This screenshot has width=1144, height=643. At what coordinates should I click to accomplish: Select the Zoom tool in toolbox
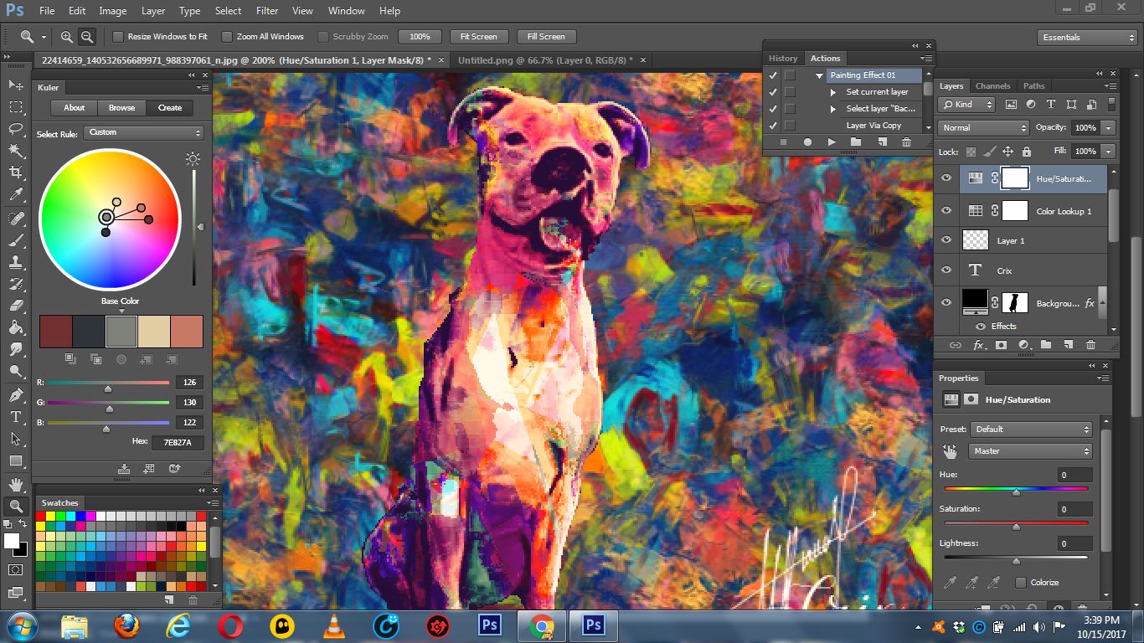pyautogui.click(x=15, y=506)
